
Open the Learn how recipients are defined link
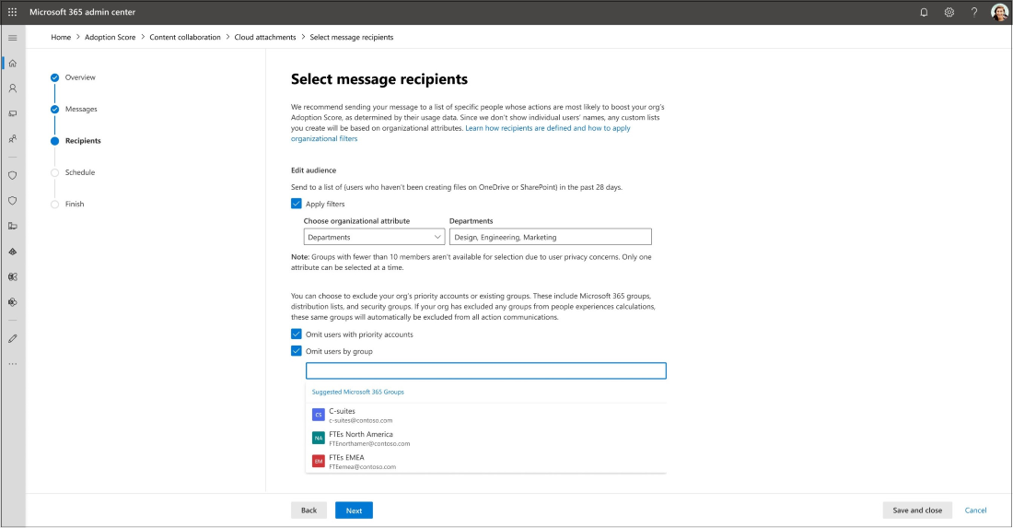click(x=547, y=128)
